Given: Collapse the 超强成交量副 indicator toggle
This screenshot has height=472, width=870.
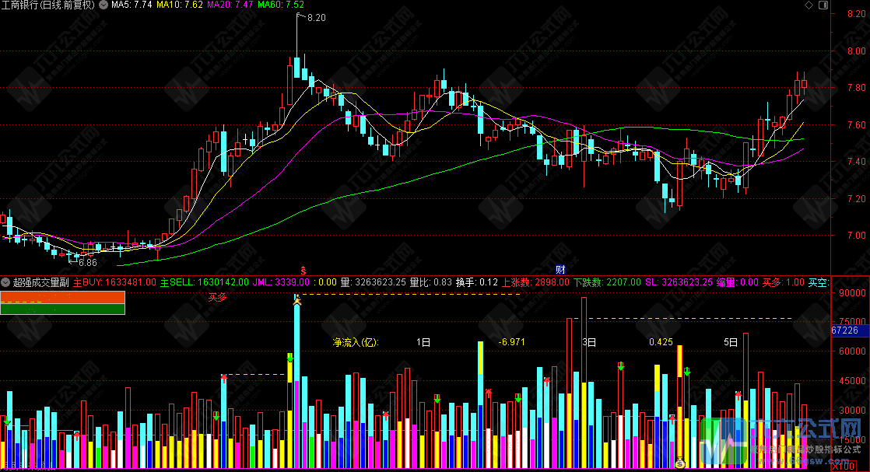Looking at the screenshot, I should click(5, 282).
